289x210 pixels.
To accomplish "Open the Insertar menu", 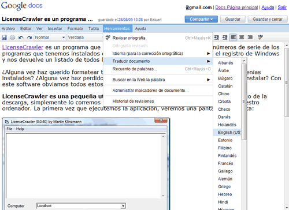I will pos(55,29).
